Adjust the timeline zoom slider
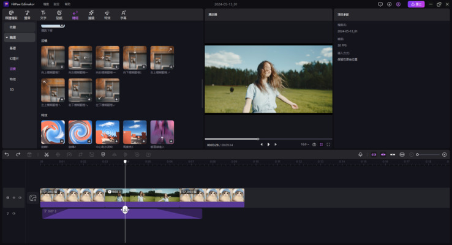This screenshot has height=245, width=452. (428, 154)
